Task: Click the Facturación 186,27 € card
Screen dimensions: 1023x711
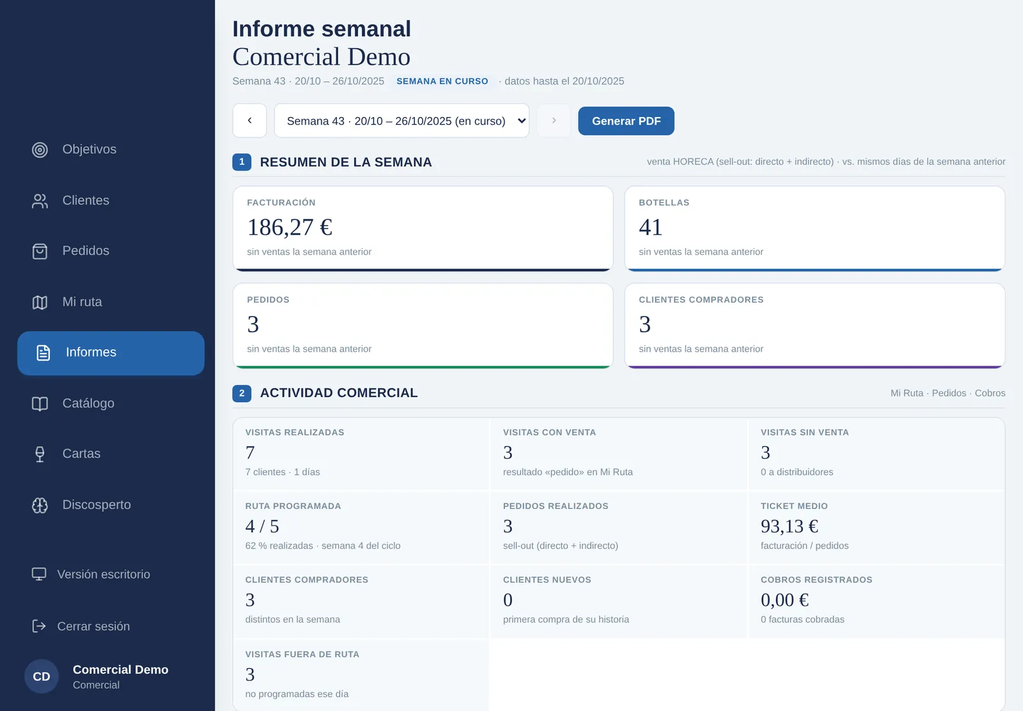Action: 423,228
